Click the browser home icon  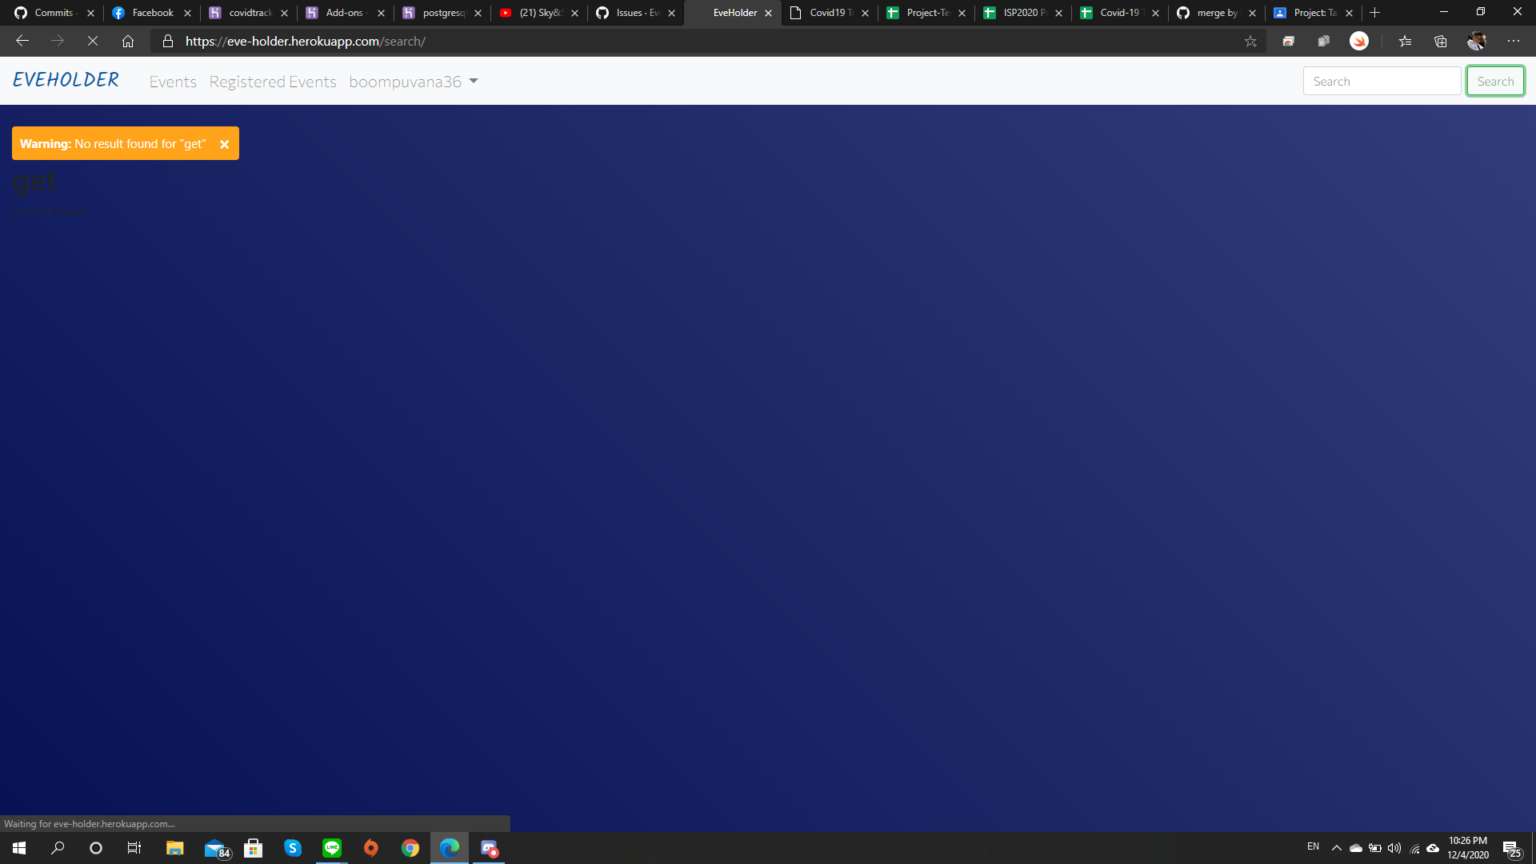(128, 41)
